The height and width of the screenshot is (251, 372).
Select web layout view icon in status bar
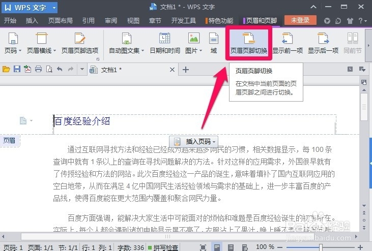[x=245, y=247]
